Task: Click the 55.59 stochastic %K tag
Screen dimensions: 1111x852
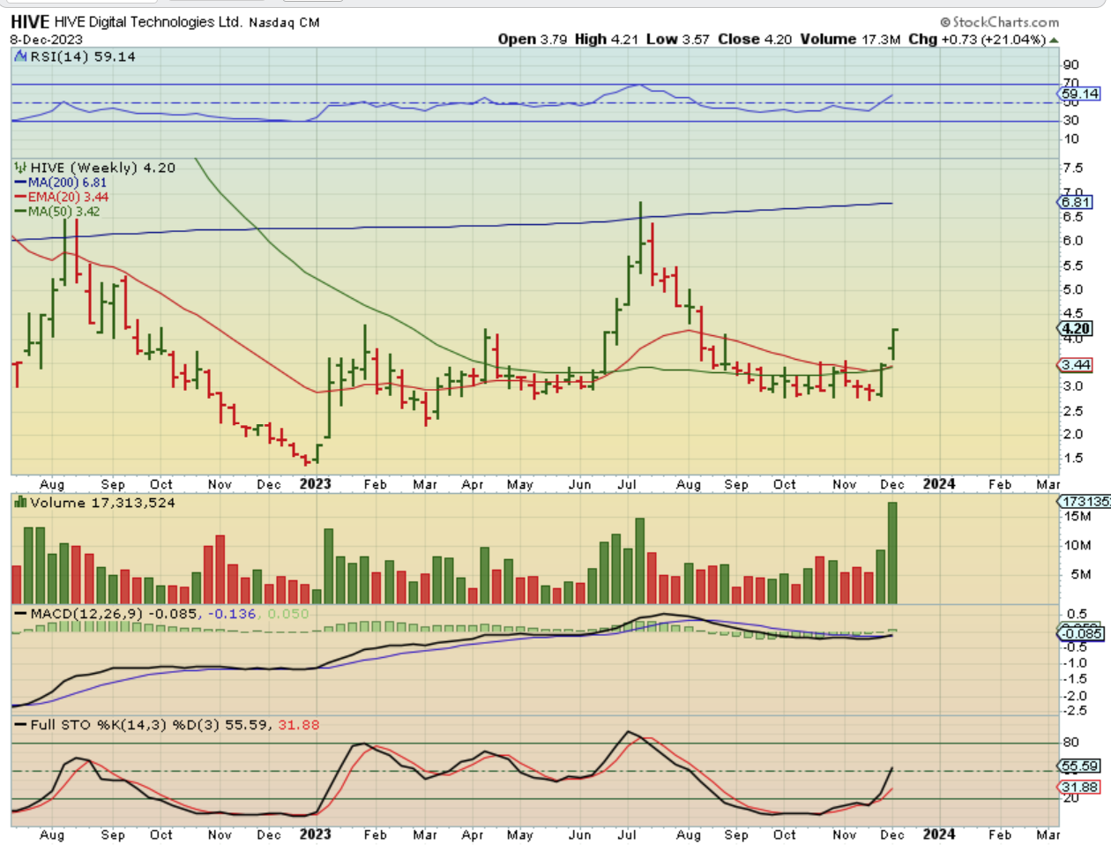Action: click(x=1079, y=766)
